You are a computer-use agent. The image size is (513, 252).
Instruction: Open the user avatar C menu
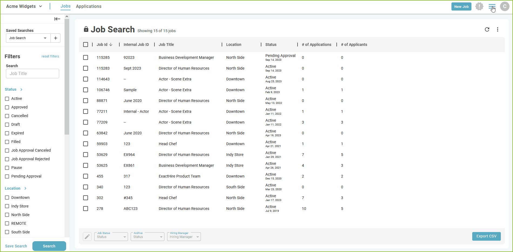tap(505, 6)
